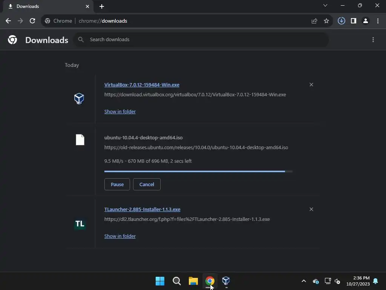Click the dl2.tlauncher.org download URL text

tap(187, 219)
